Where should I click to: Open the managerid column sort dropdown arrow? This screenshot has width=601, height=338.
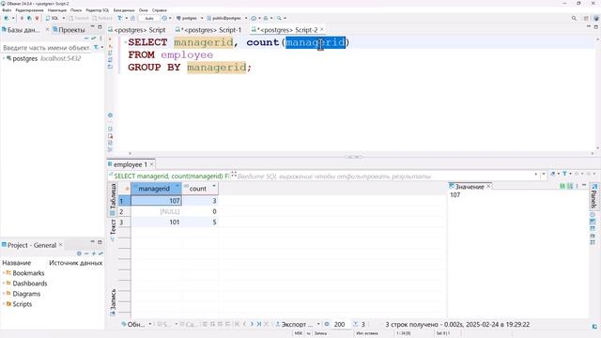[177, 187]
